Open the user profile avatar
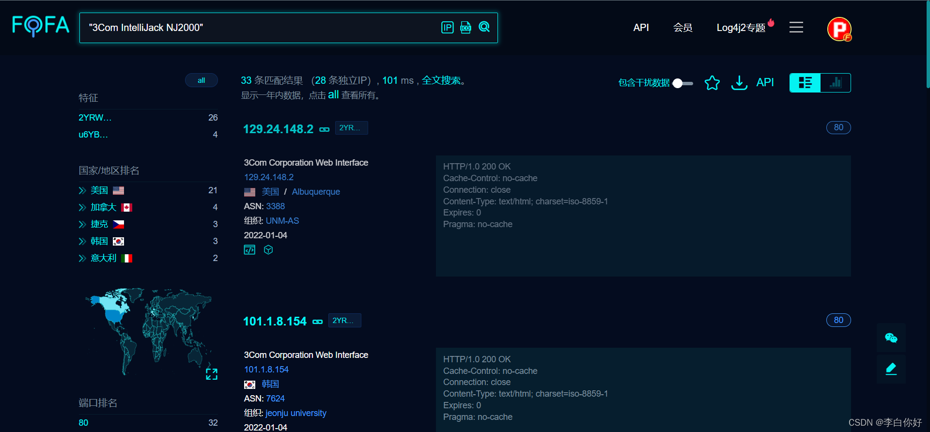This screenshot has width=930, height=432. click(x=839, y=29)
